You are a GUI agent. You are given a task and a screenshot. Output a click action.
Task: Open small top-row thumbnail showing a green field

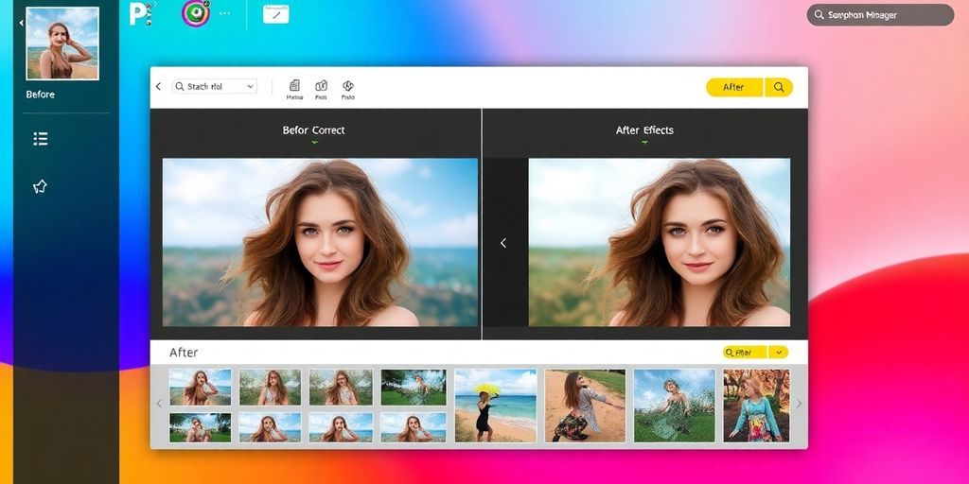[414, 387]
